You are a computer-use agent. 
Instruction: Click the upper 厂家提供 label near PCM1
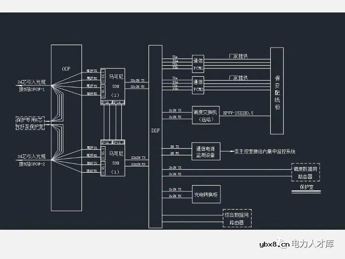[x=238, y=57]
